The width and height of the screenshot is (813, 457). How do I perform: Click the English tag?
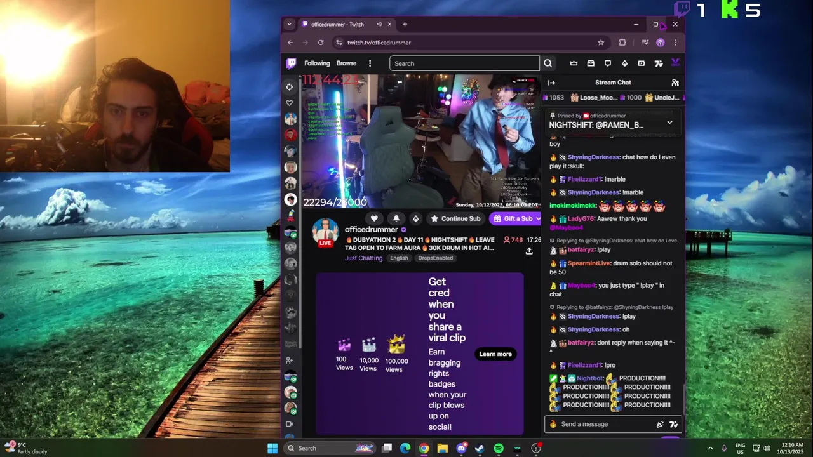pos(399,258)
